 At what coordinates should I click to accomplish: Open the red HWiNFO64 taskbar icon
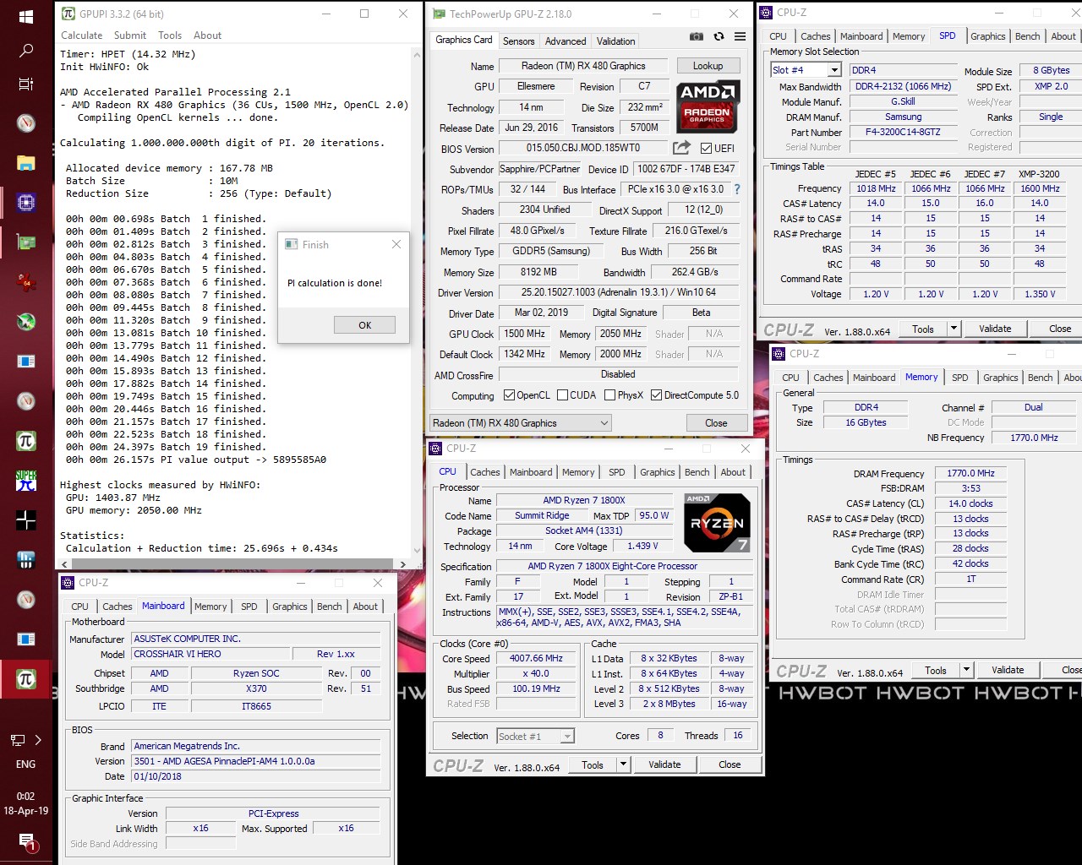pyautogui.click(x=26, y=282)
